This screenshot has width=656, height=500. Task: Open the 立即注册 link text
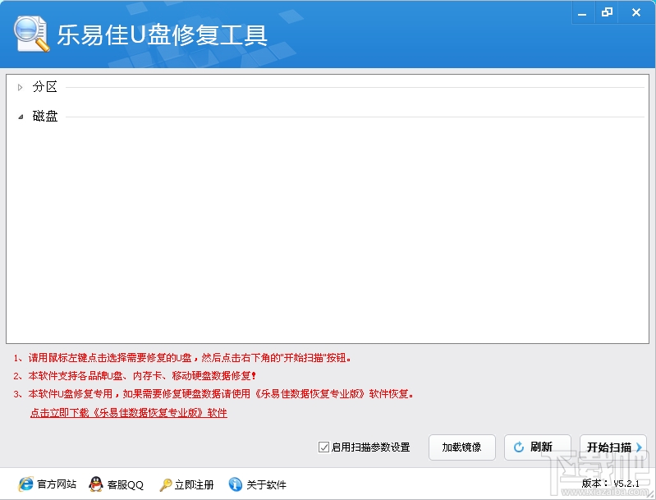pos(194,484)
